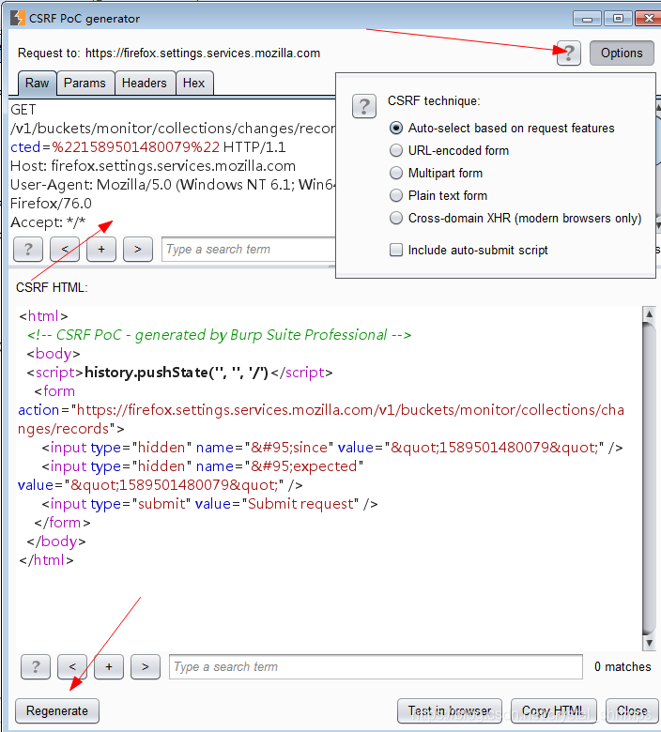
Task: Click the Host header line in request
Action: click(x=153, y=166)
